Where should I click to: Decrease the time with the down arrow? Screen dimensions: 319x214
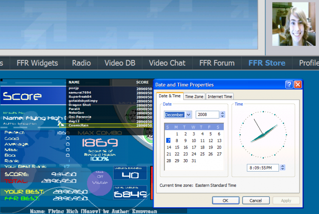point(282,170)
